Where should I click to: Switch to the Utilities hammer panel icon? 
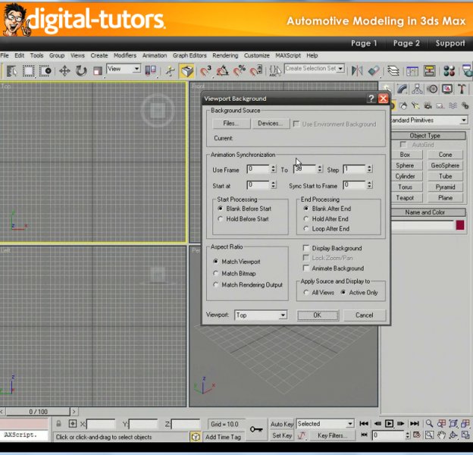(462, 89)
